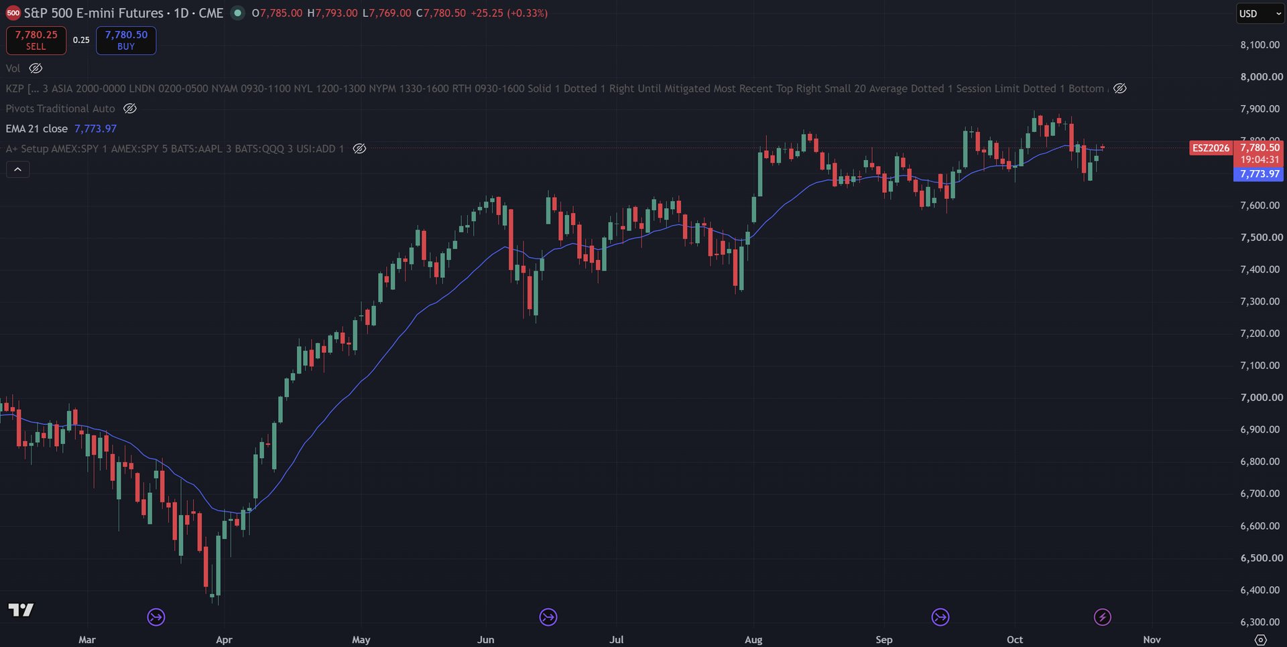Click the green market status indicator dot
Image resolution: width=1287 pixels, height=647 pixels.
pos(237,13)
